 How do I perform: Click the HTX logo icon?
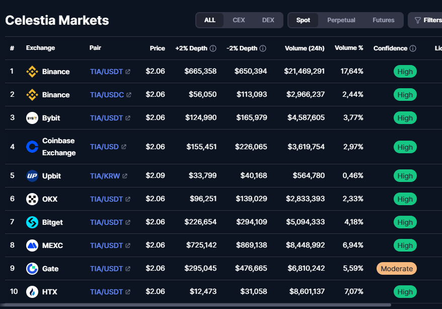coord(32,292)
